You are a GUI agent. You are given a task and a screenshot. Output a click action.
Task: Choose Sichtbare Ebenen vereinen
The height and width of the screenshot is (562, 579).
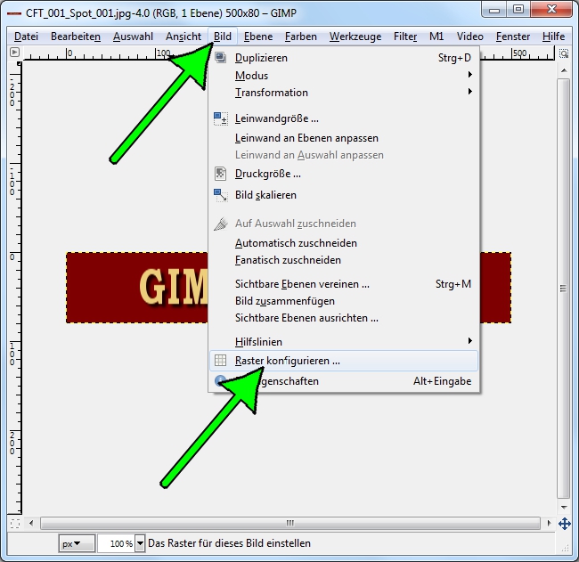point(344,284)
